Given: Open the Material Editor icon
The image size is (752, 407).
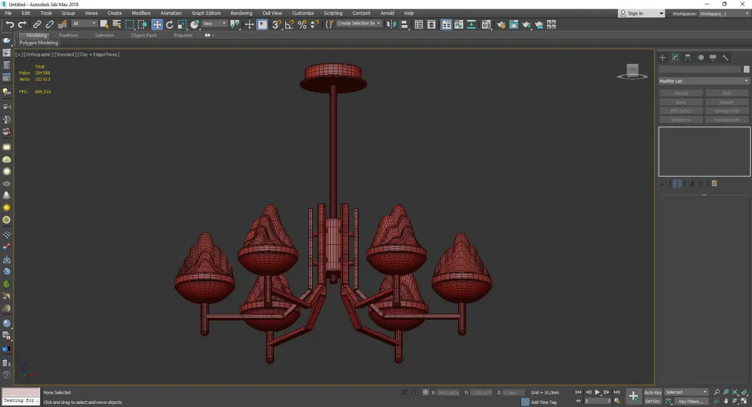Looking at the screenshot, I should (486, 24).
